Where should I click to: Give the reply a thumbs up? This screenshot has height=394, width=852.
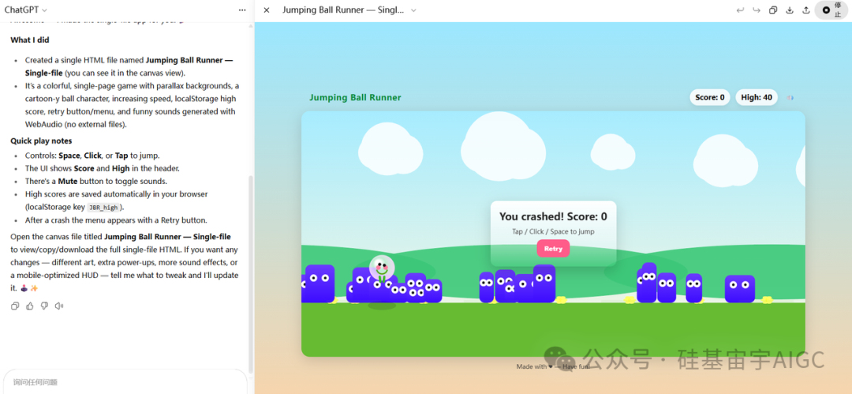[30, 306]
